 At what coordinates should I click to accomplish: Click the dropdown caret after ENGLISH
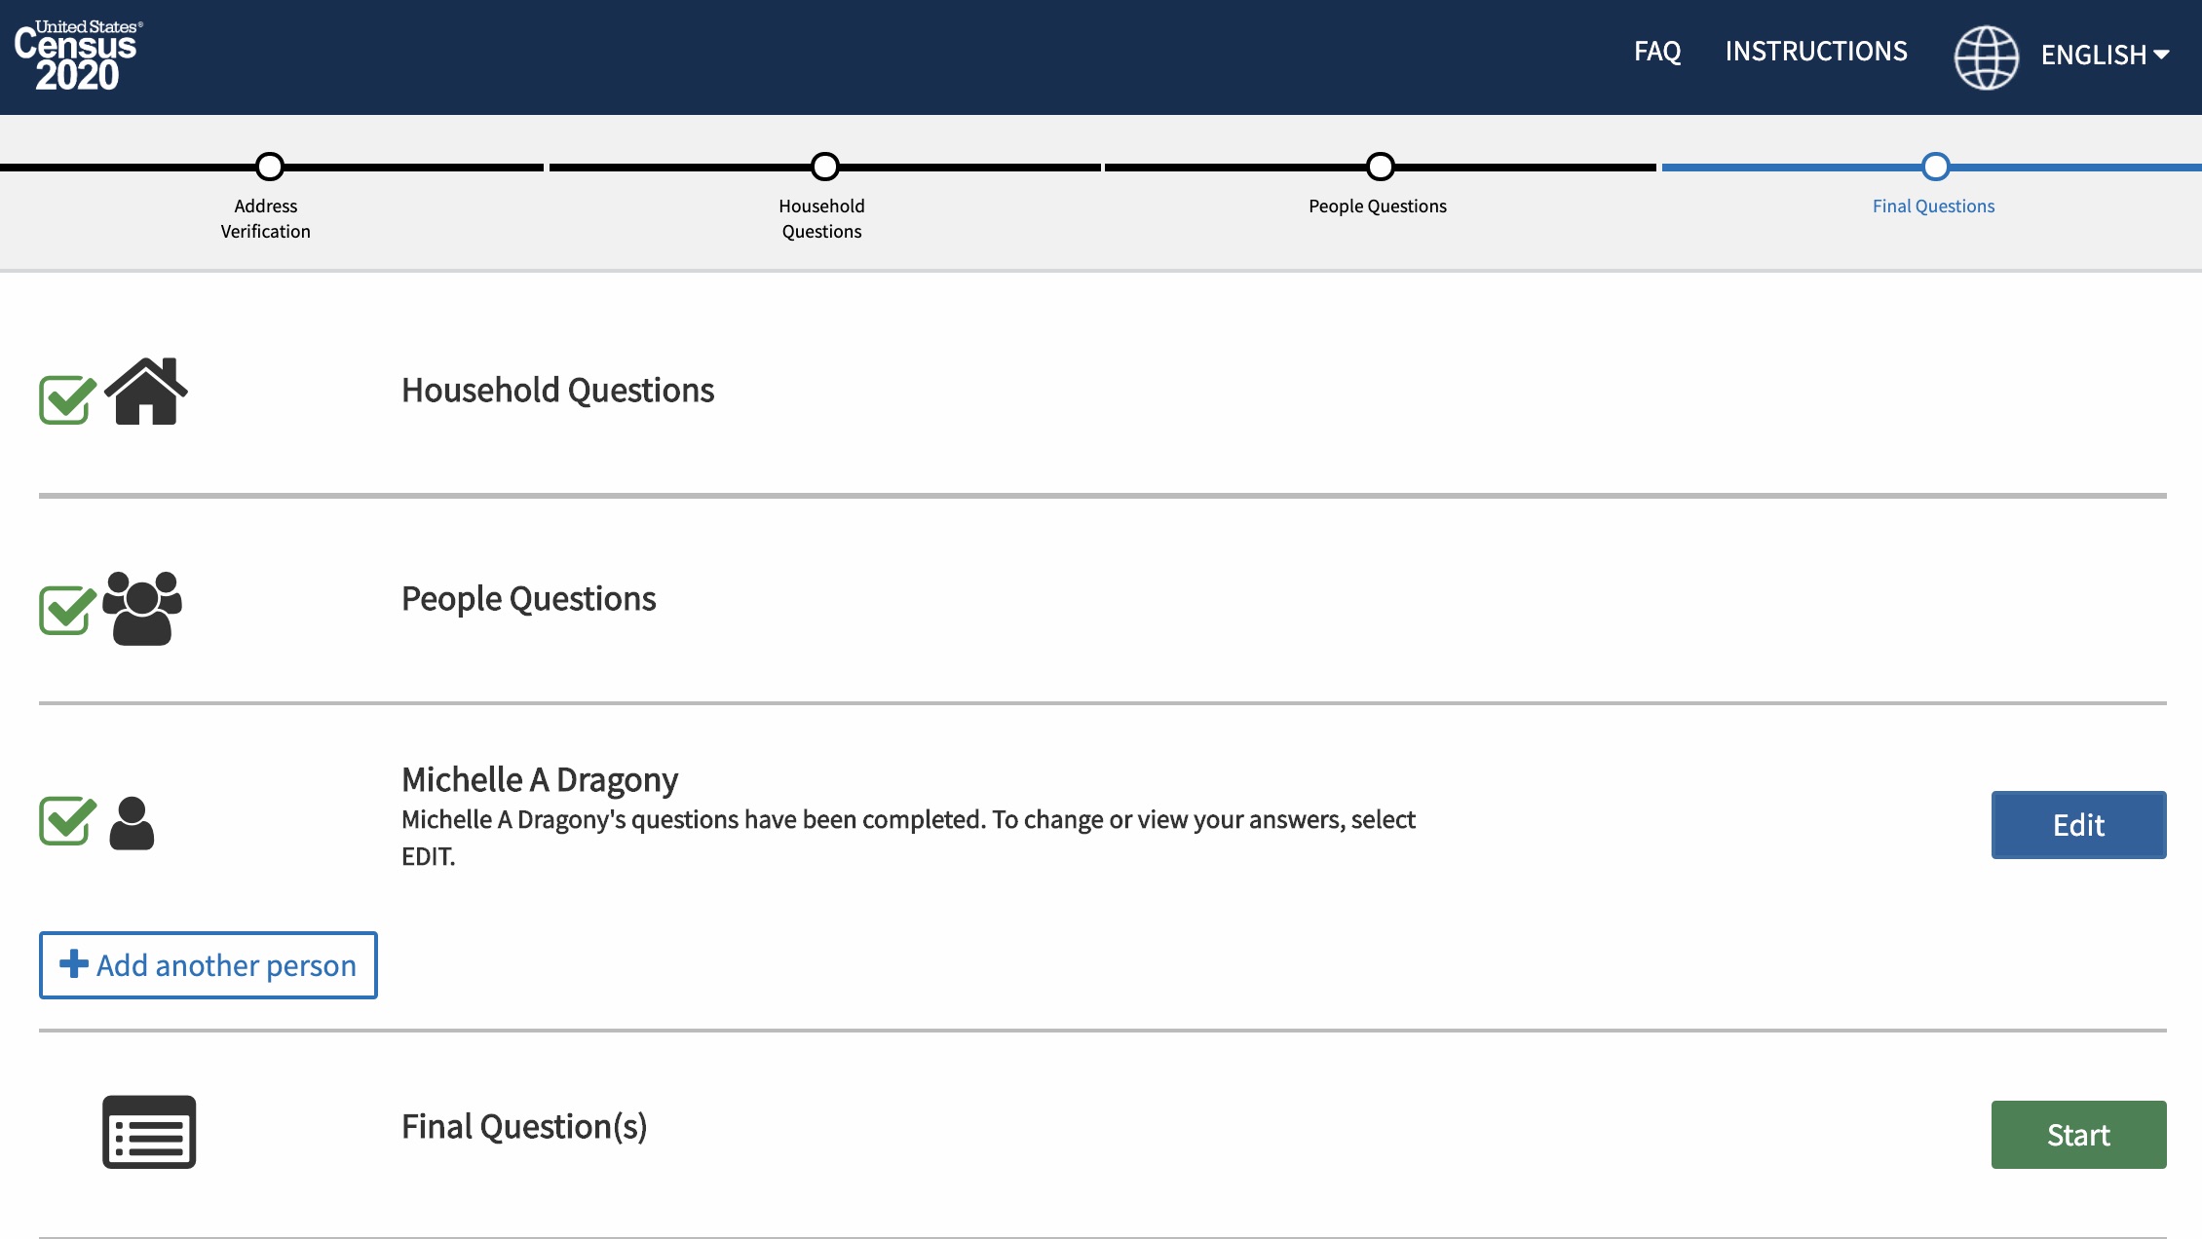click(x=2161, y=56)
